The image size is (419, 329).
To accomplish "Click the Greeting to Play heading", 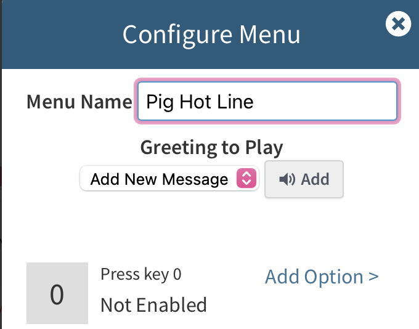I will pos(211,148).
